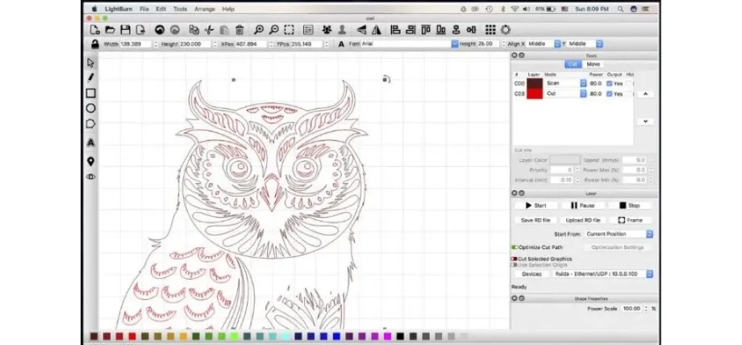This screenshot has width=742, height=345.
Task: Click the New file icon
Action: click(x=95, y=30)
